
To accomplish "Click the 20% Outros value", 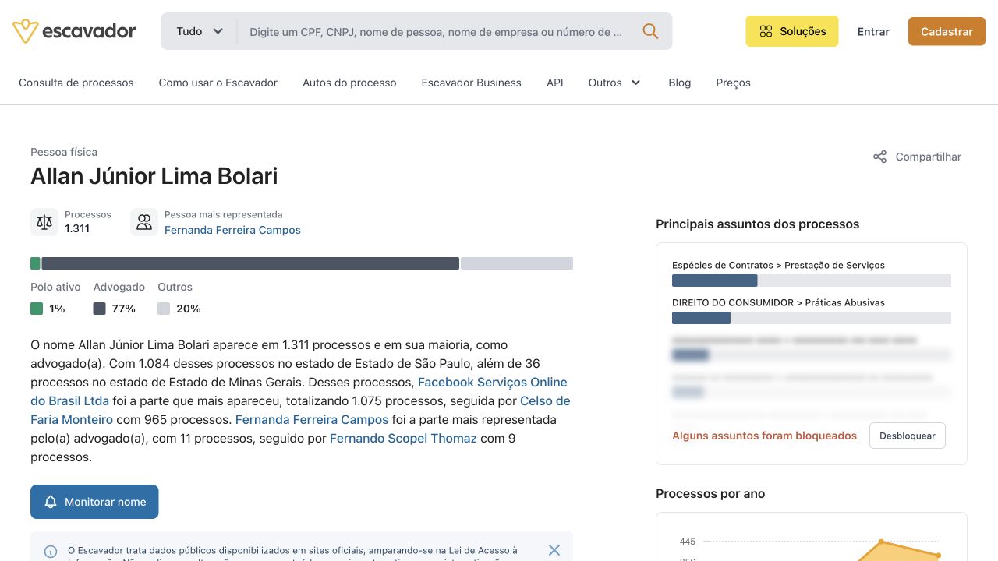I will (189, 309).
